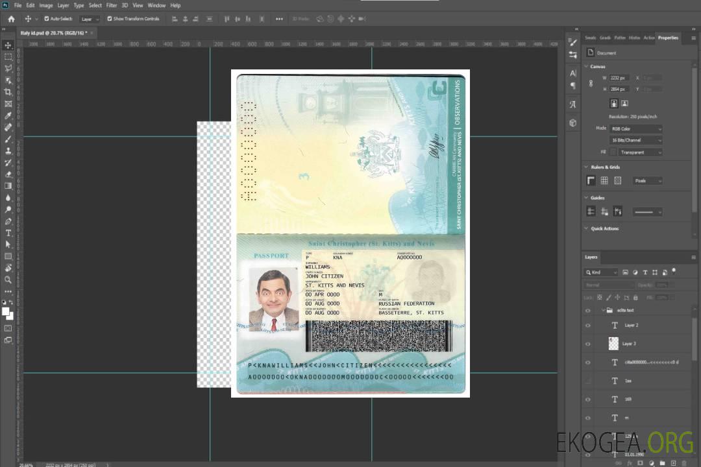Screen dimensions: 701x467
Task: Collapse the Rulers & Grids section
Action: [586, 167]
